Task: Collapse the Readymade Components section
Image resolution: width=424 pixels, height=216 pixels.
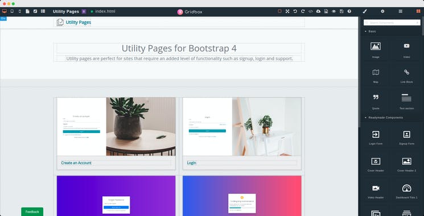Action: tap(384, 118)
